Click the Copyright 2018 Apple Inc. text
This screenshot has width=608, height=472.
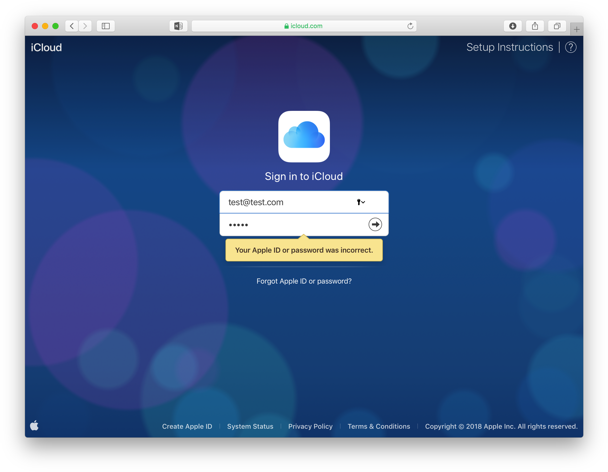501,426
